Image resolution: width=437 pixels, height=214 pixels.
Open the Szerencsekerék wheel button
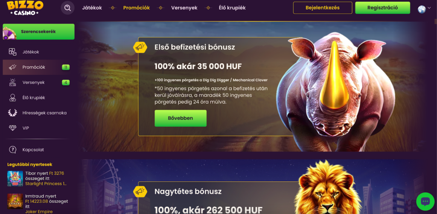pos(38,31)
